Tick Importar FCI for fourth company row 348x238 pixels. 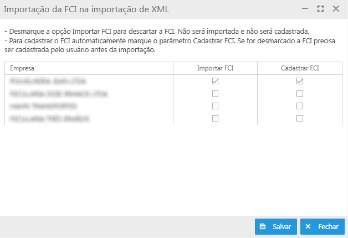(216, 119)
